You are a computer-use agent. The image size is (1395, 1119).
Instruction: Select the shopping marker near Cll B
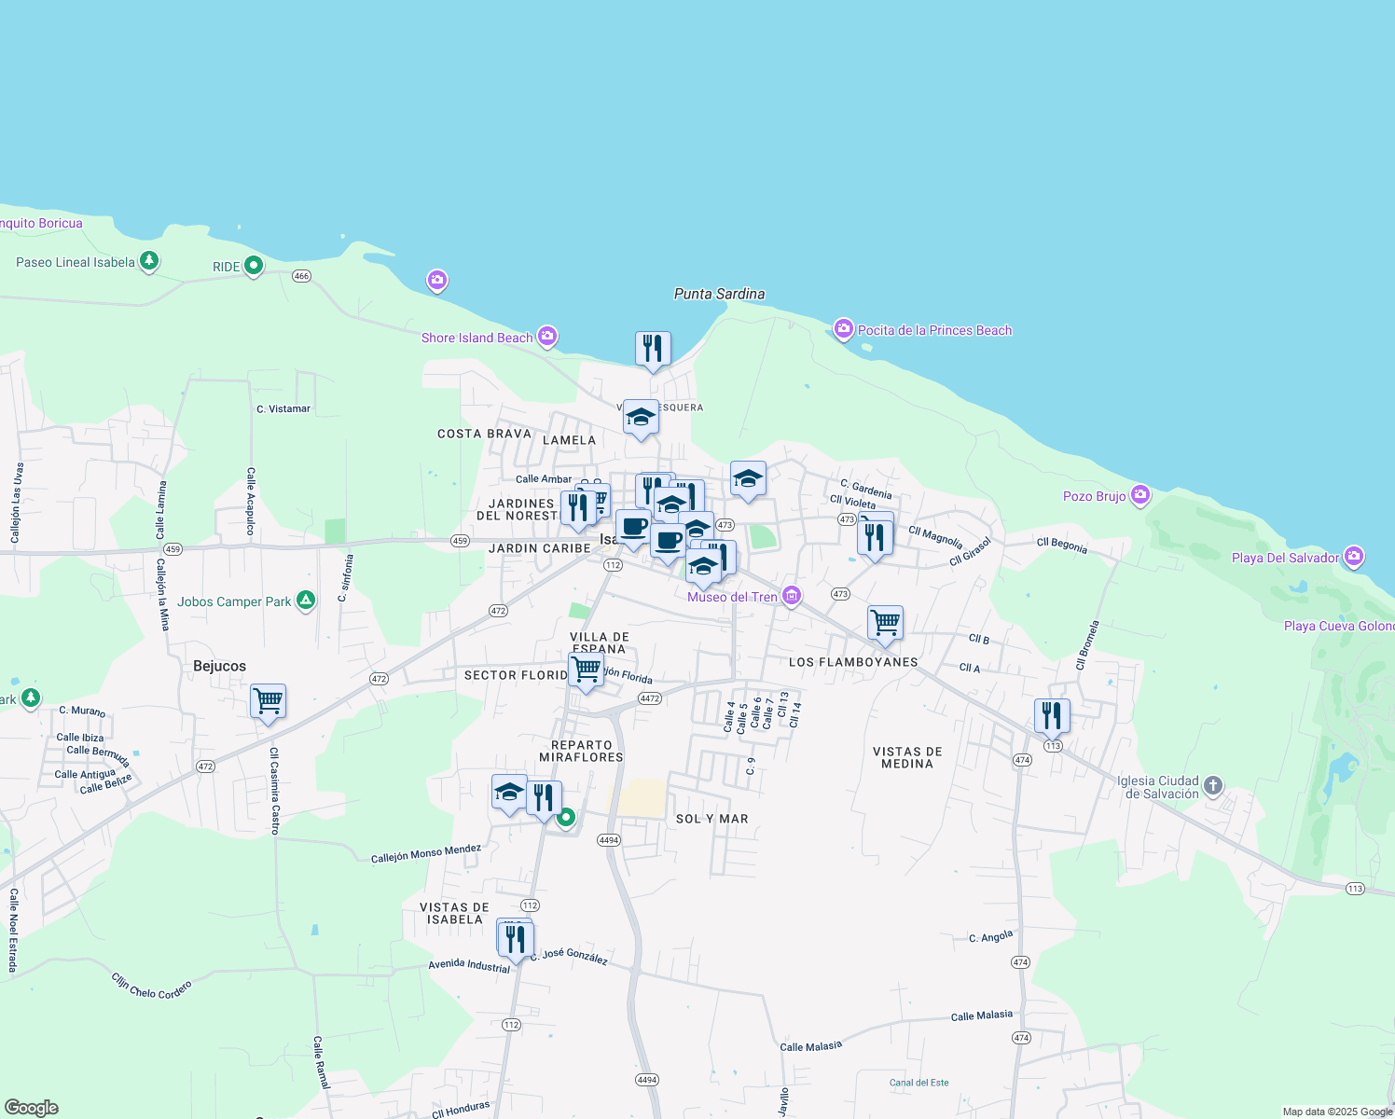coord(885,622)
